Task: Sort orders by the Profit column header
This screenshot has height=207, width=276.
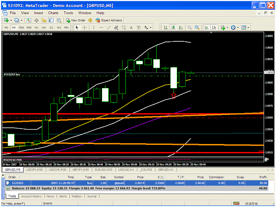Action: pos(257,177)
